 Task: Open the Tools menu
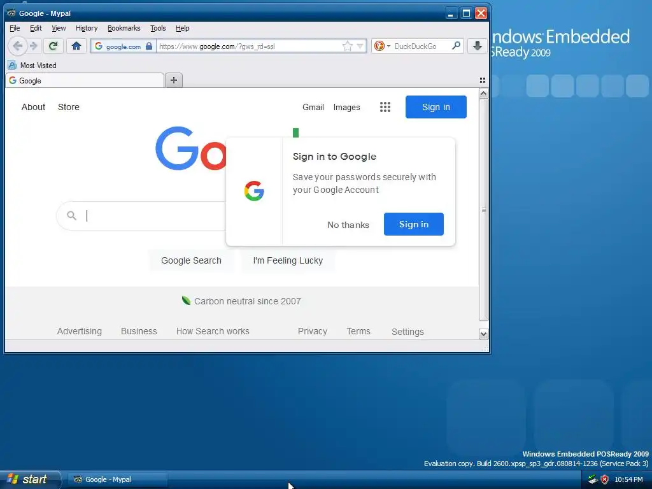(158, 28)
